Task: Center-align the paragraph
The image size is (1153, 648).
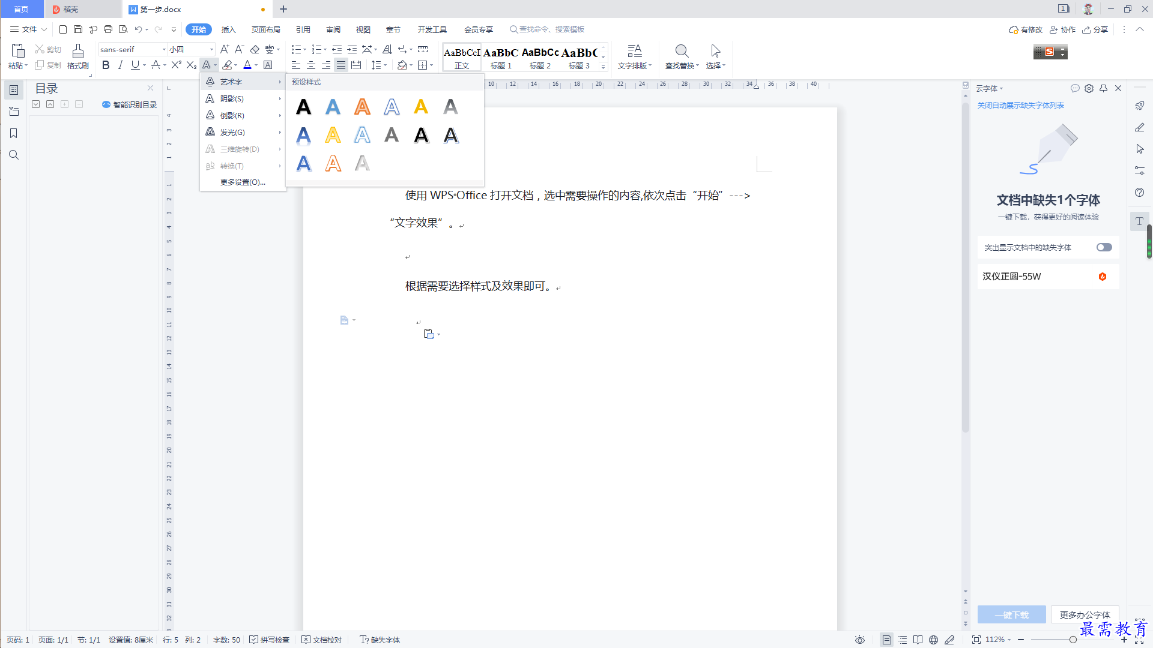Action: pos(310,65)
